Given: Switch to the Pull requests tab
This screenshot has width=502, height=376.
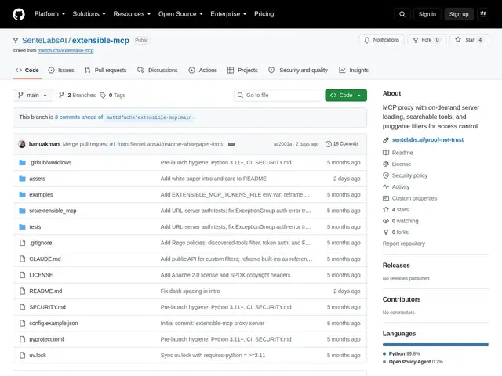Looking at the screenshot, I should click(105, 70).
